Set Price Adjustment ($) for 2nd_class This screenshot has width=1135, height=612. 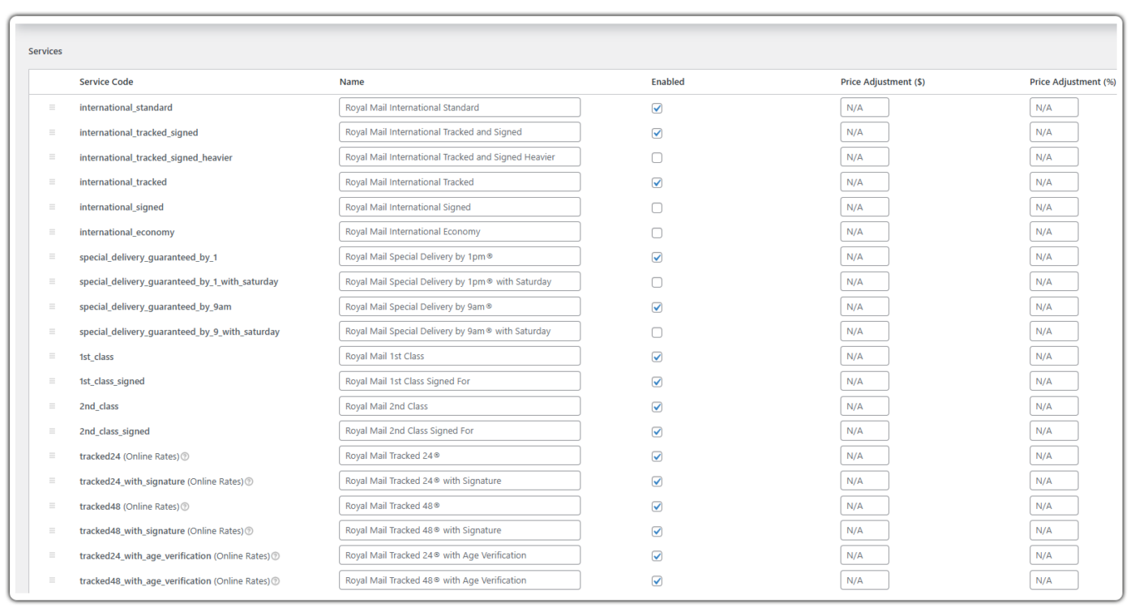coord(864,406)
